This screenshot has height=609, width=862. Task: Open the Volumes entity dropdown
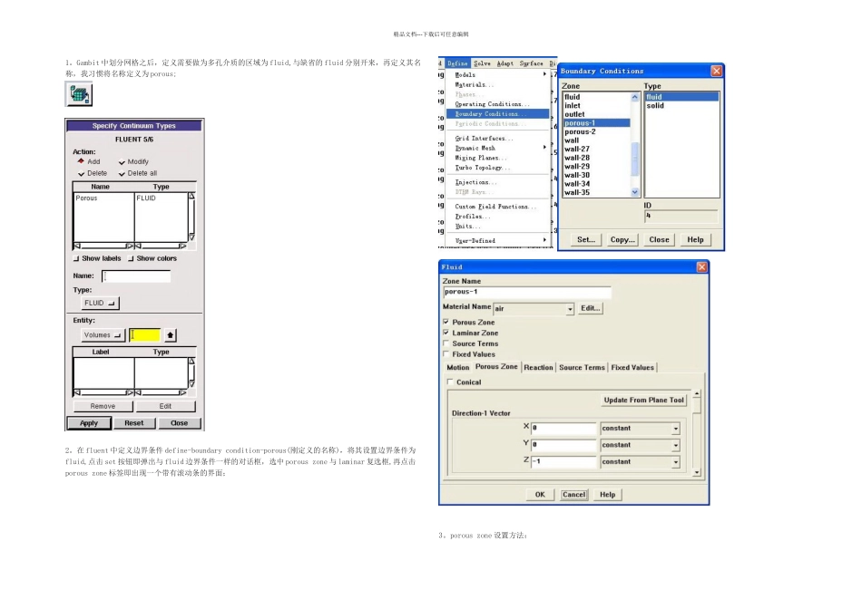point(103,335)
